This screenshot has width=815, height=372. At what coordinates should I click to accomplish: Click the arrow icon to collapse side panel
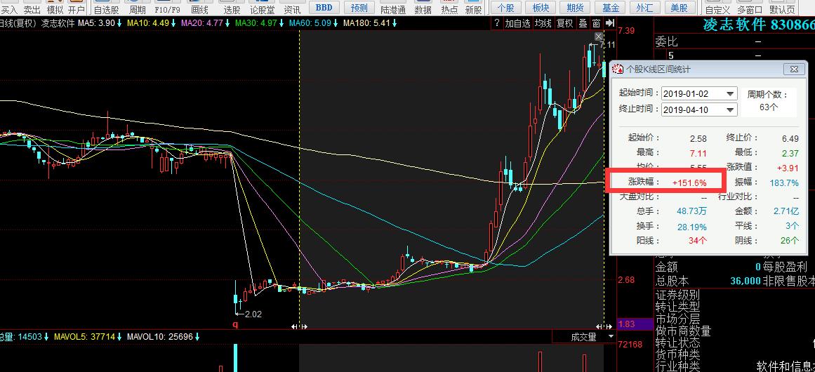[610, 23]
